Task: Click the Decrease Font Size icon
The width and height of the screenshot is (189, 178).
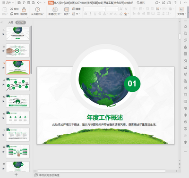Action: pyautogui.click(x=126, y=9)
